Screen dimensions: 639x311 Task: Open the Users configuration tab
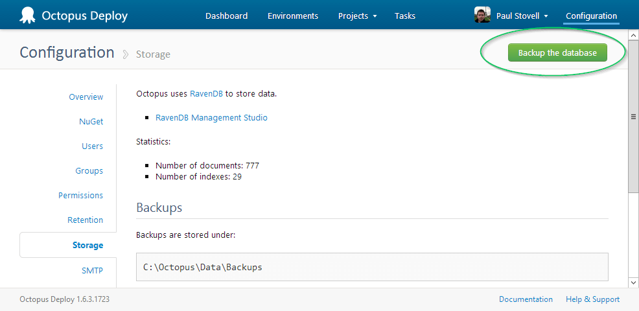click(92, 146)
